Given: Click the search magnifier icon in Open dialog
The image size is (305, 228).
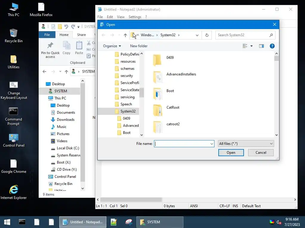Looking at the screenshot, I should click(x=271, y=35).
